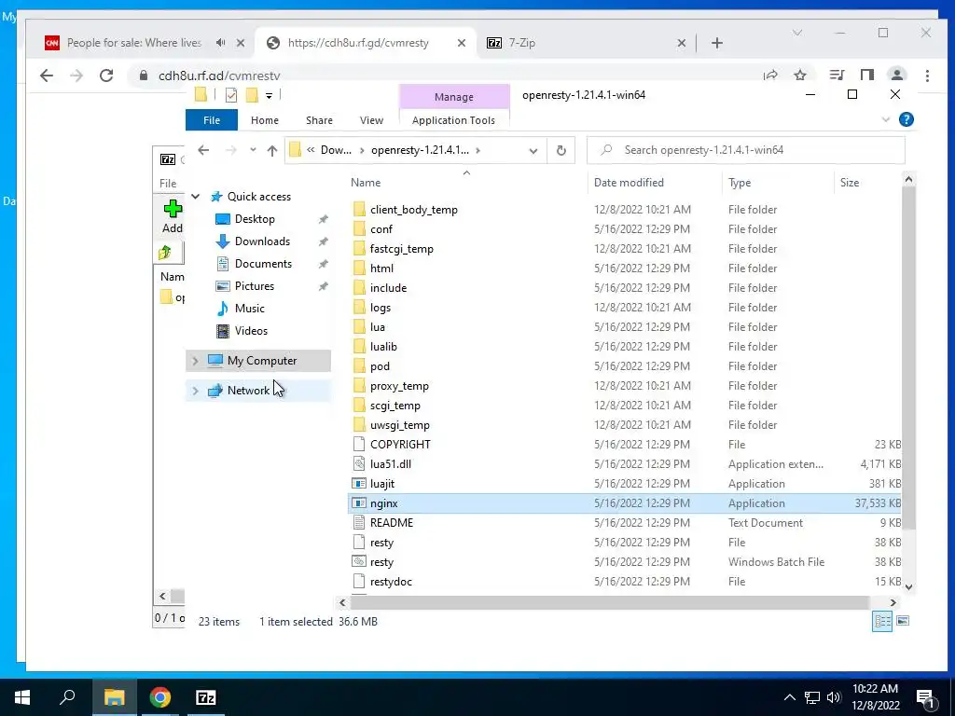955x716 pixels.
Task: Open the View ribbon tab
Action: coord(371,120)
